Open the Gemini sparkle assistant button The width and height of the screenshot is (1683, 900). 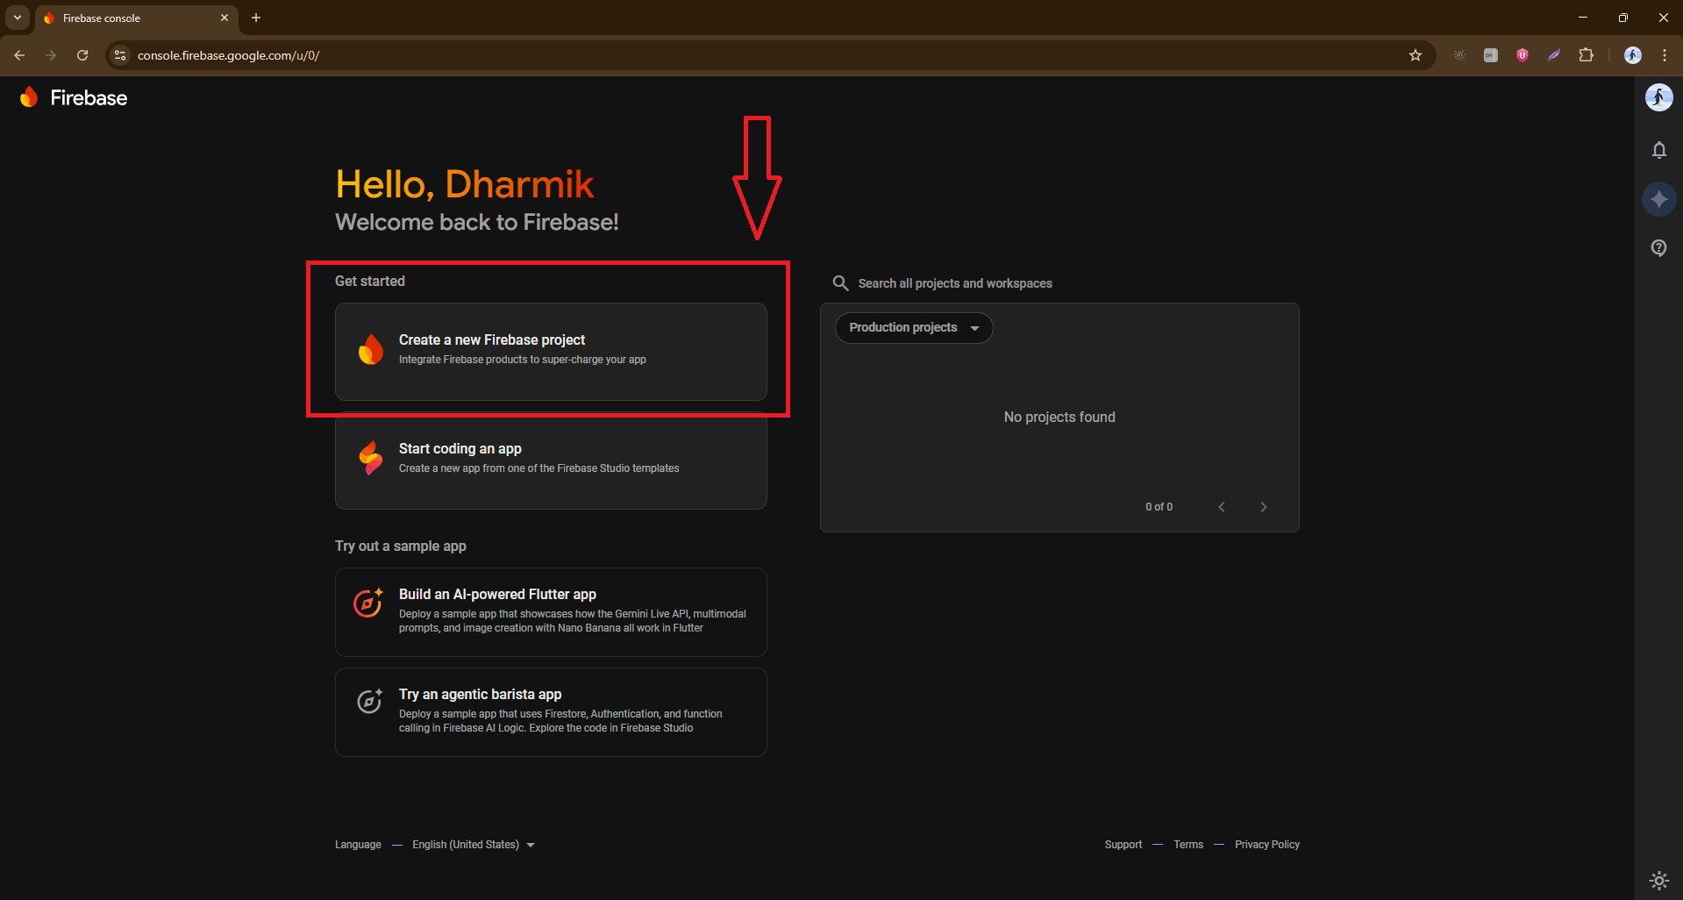pyautogui.click(x=1658, y=199)
